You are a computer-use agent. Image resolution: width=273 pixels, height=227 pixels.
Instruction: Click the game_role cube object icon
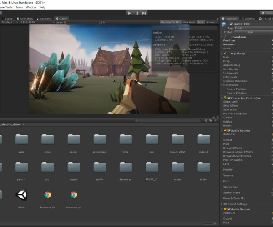224,25
